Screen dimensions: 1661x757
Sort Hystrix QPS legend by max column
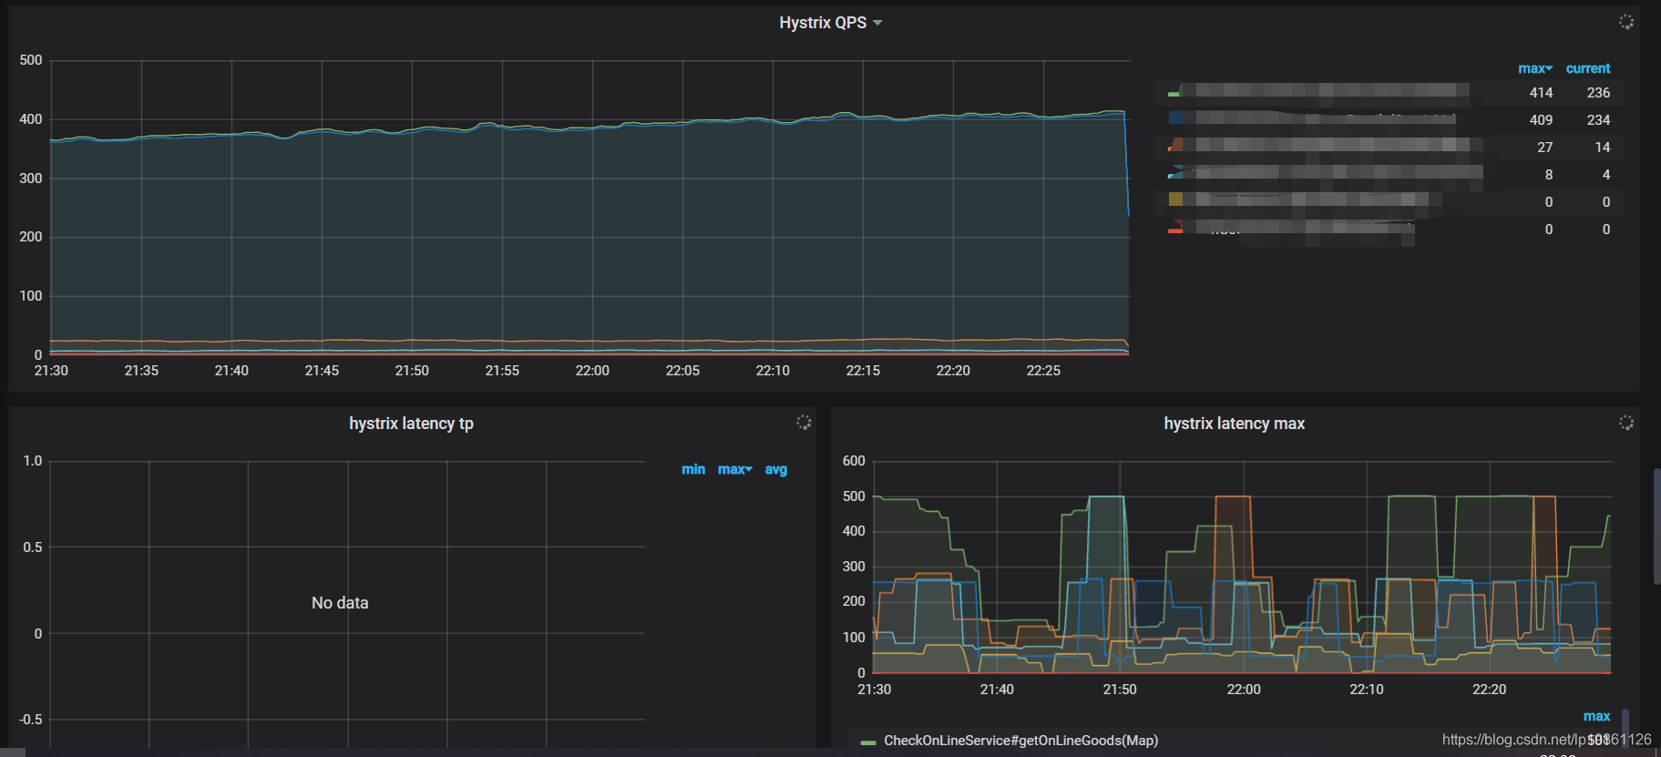[x=1535, y=68]
